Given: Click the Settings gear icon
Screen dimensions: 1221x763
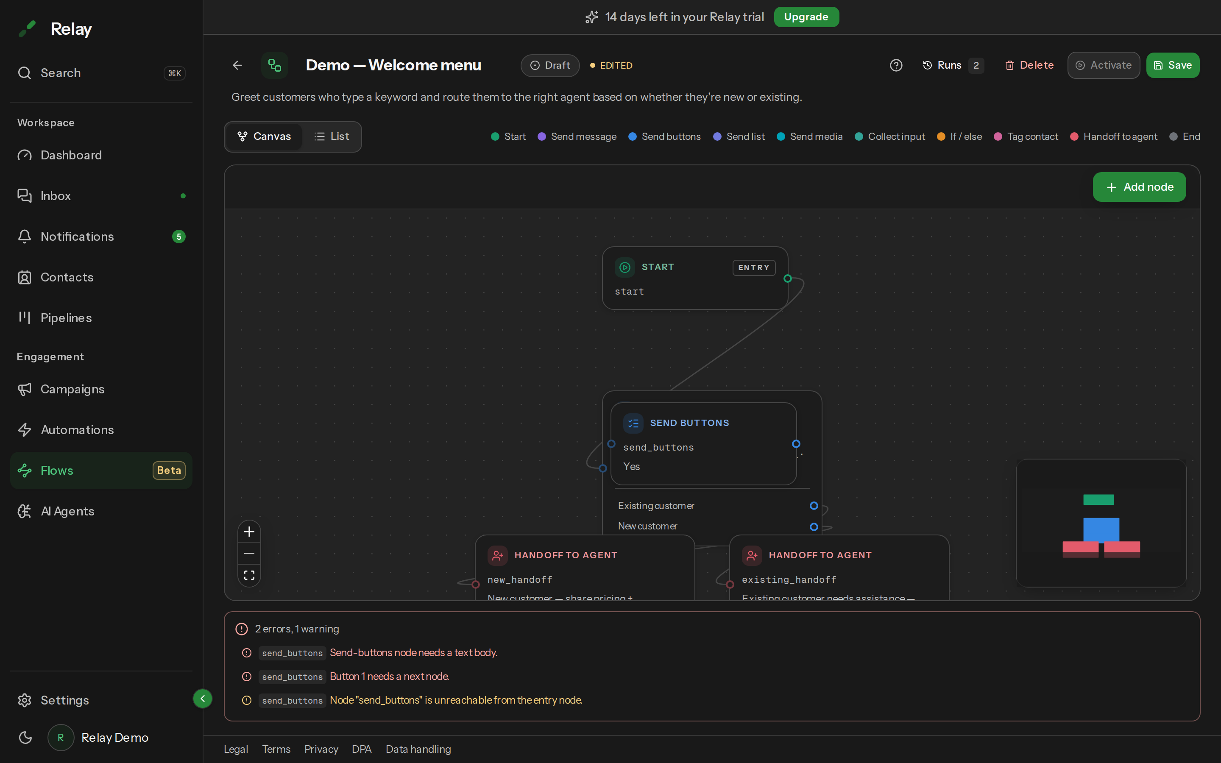Looking at the screenshot, I should point(24,700).
